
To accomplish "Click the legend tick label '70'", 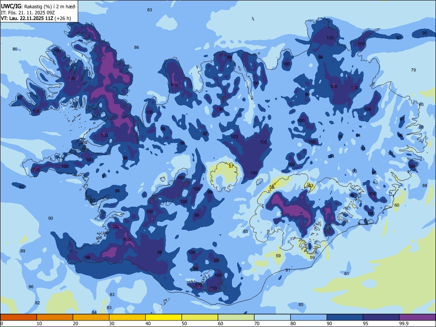I will 257,324.
